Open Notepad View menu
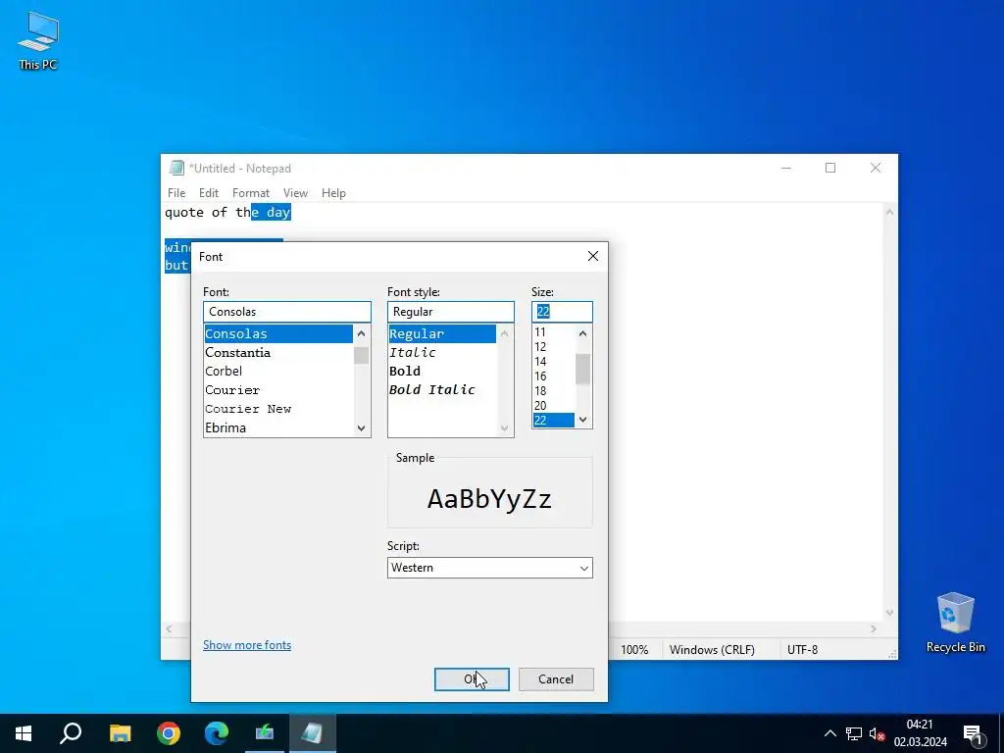1004x753 pixels. (x=295, y=193)
